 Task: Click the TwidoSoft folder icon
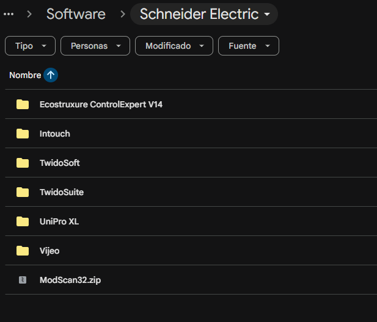(23, 163)
